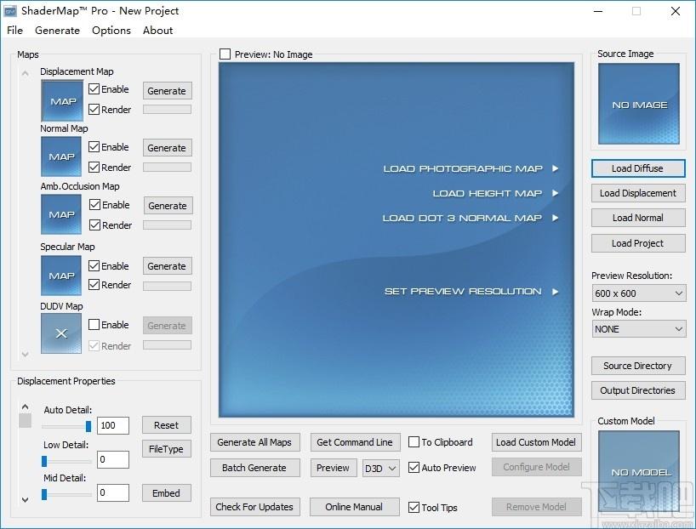
Task: Click Generate for Specular Map
Action: (167, 266)
